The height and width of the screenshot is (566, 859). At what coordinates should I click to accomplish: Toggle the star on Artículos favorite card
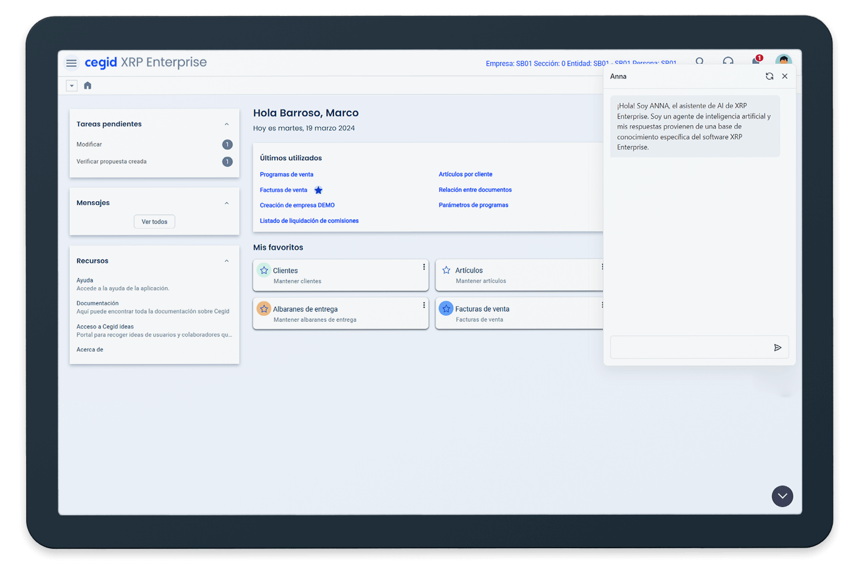(x=446, y=270)
